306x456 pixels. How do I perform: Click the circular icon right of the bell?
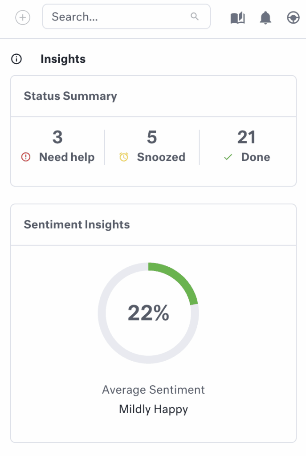(x=293, y=18)
